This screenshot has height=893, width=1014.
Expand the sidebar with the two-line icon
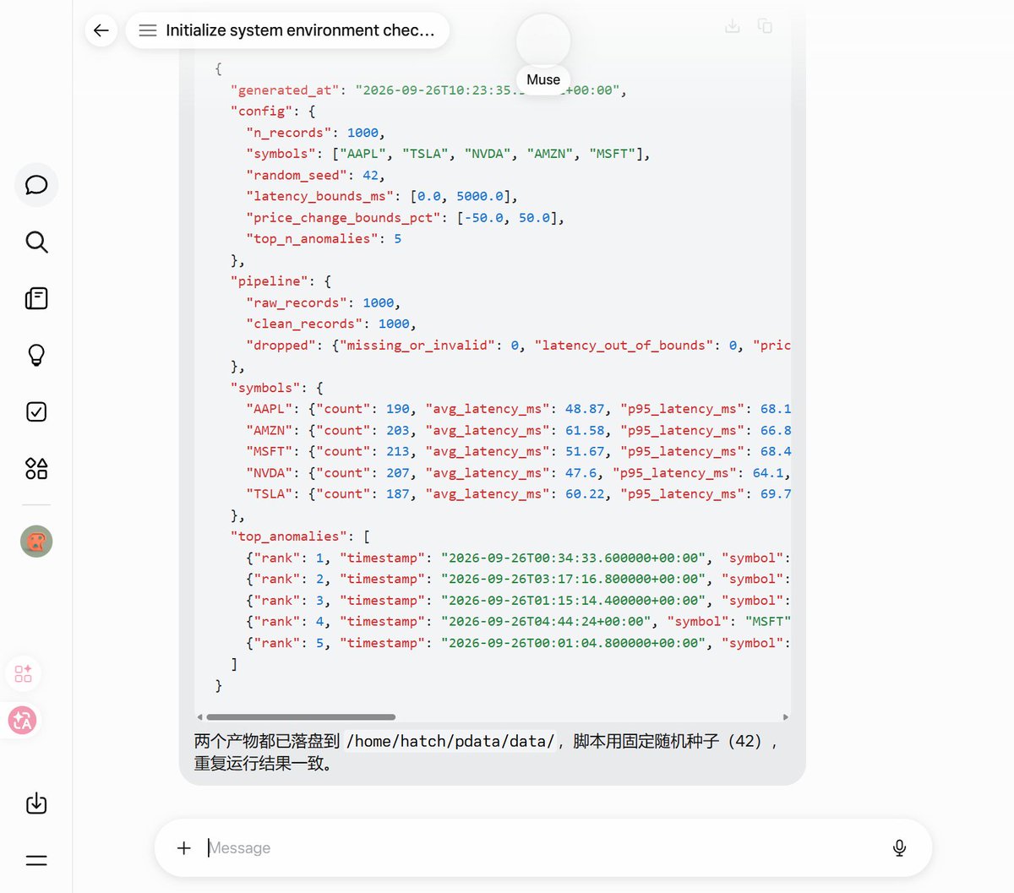(36, 861)
